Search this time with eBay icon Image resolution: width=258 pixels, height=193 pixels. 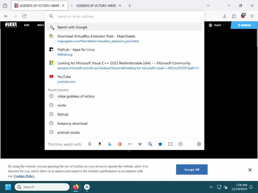coord(130,144)
